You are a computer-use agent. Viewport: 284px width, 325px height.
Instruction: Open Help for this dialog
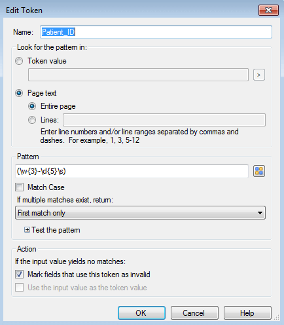(247, 313)
